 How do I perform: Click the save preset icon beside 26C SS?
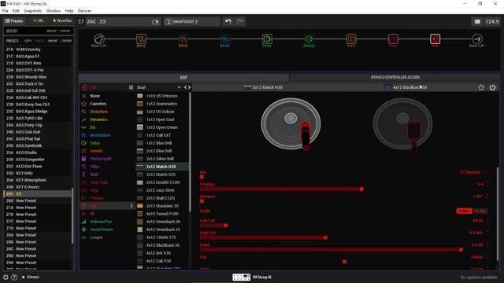155,21
